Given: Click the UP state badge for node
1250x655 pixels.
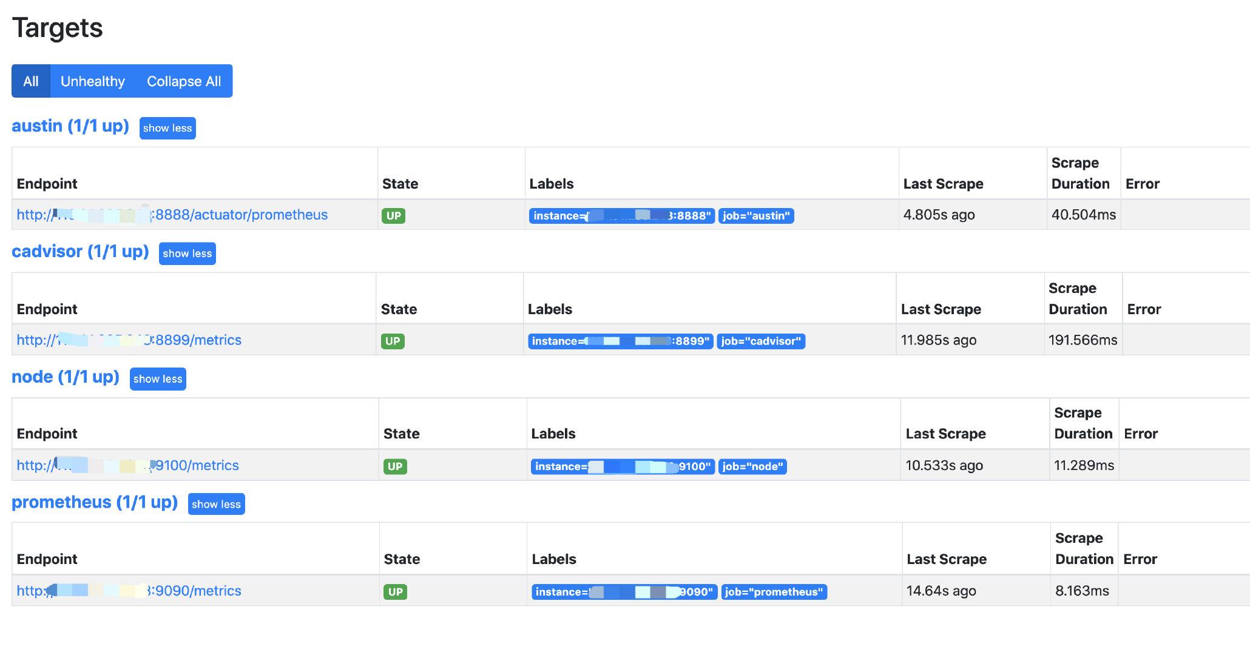Looking at the screenshot, I should [x=395, y=466].
